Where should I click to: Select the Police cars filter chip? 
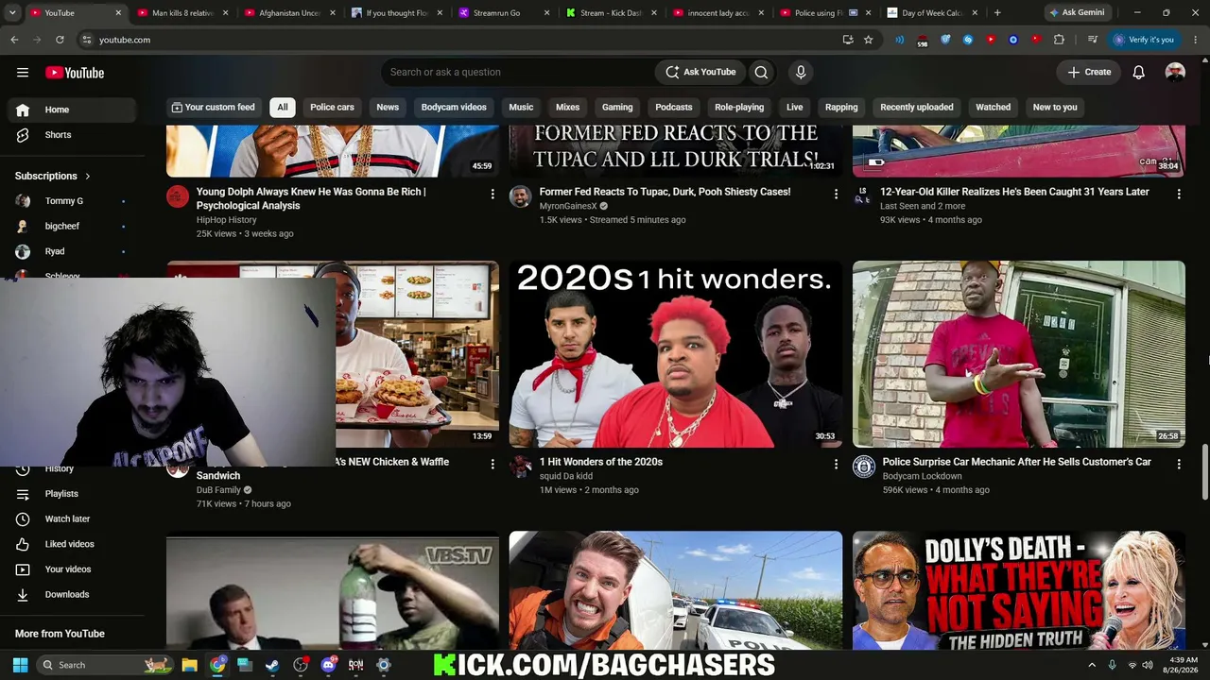pos(332,107)
